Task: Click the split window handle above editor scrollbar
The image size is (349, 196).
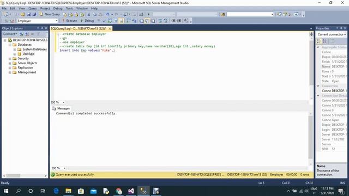Action: coord(311,34)
